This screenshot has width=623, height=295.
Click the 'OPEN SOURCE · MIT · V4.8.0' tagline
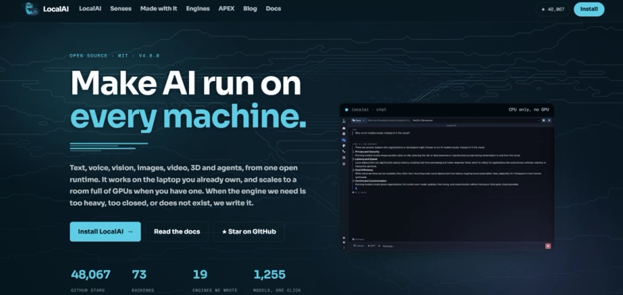coord(114,56)
